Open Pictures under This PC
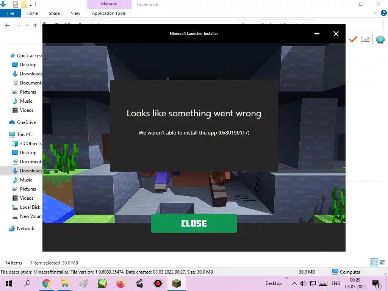The width and height of the screenshot is (388, 291). [x=24, y=189]
